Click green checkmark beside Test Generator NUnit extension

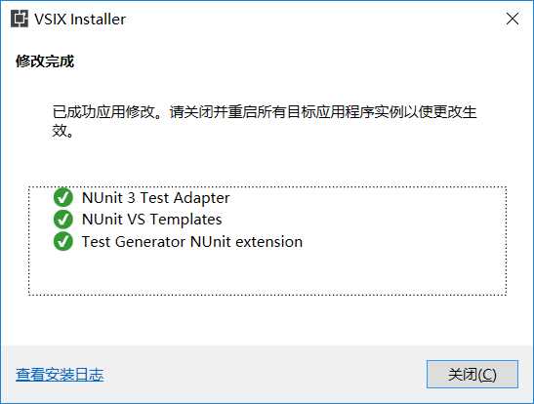tap(63, 241)
